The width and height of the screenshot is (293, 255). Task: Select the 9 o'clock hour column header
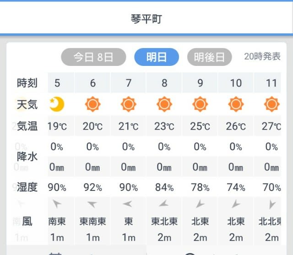[200, 83]
